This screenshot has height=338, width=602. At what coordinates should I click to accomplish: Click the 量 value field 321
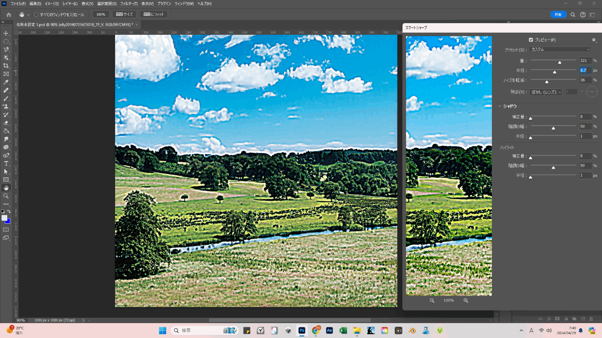585,61
